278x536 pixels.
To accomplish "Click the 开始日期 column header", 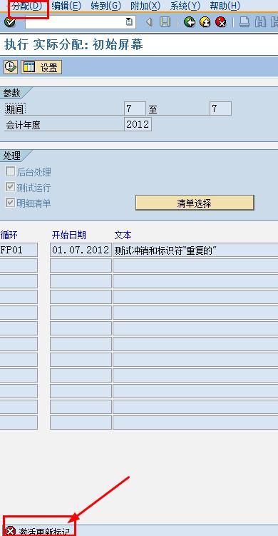I will (68, 235).
